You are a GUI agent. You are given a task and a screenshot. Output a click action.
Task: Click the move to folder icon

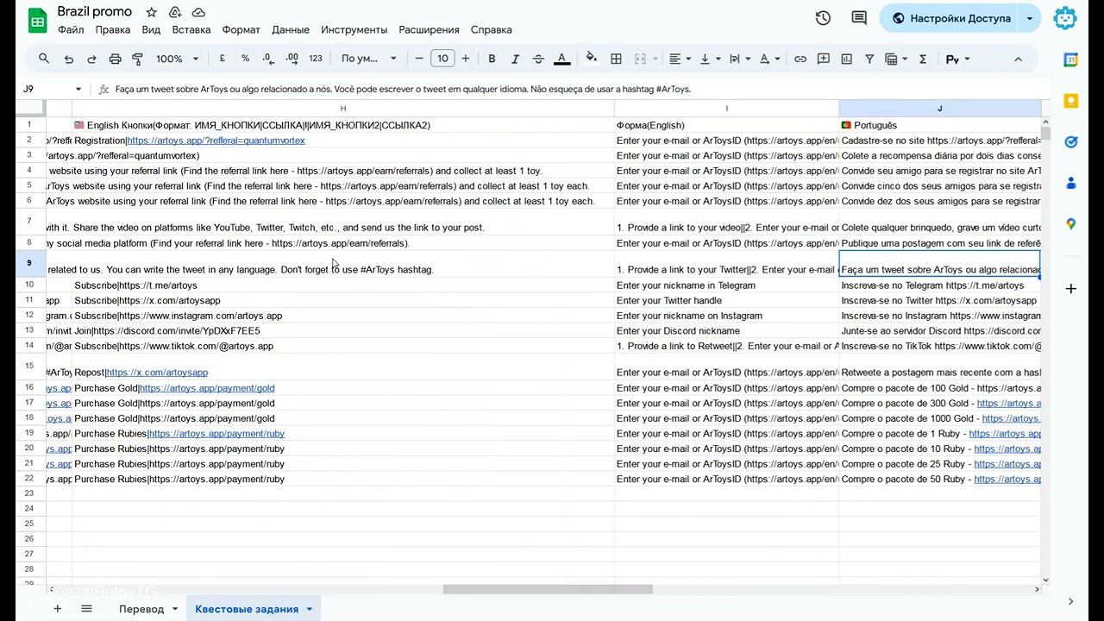(175, 12)
